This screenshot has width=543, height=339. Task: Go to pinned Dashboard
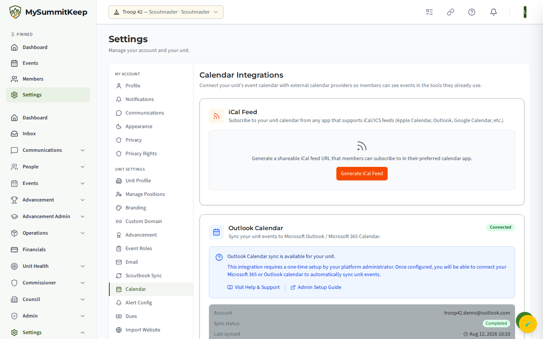pos(48,47)
